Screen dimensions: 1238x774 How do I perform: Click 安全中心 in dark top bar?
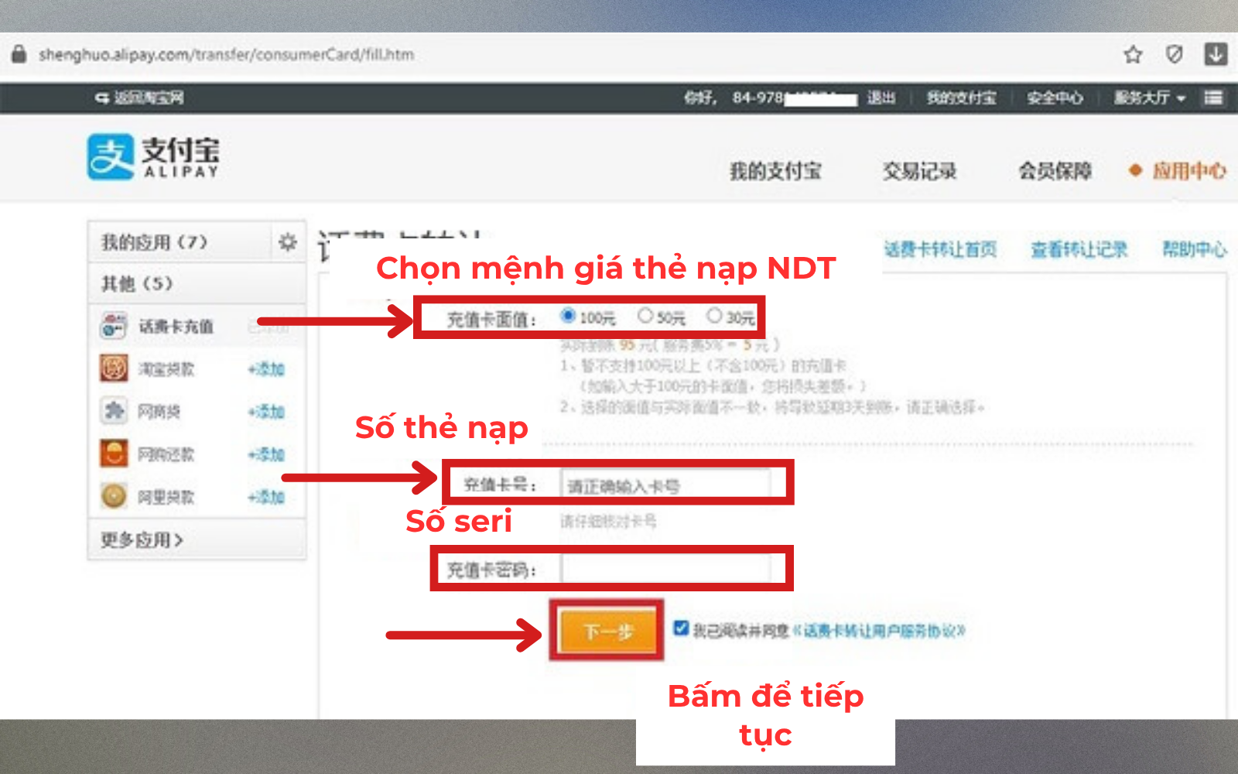point(1055,98)
